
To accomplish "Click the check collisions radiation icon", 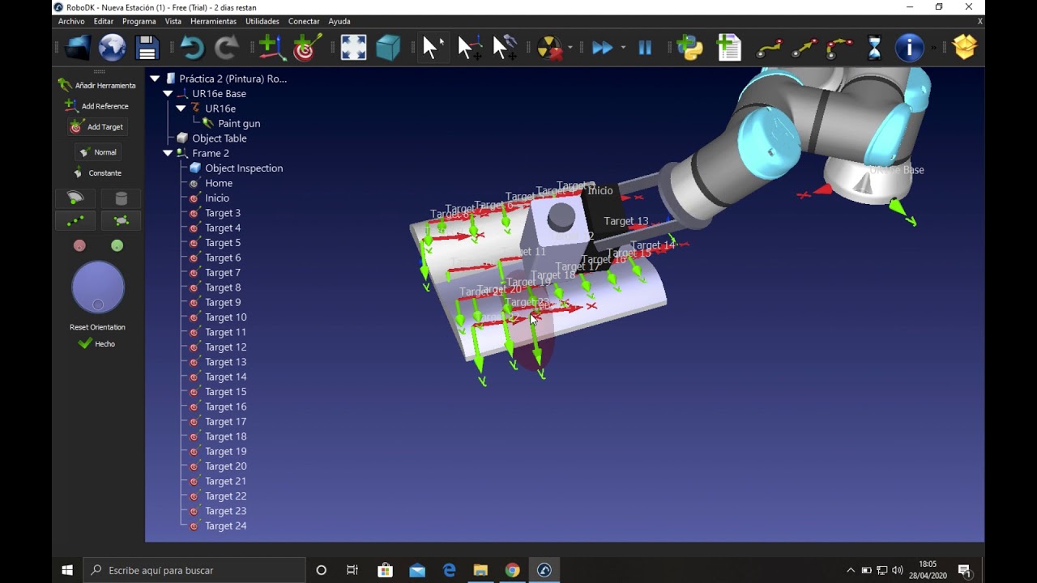I will (548, 48).
